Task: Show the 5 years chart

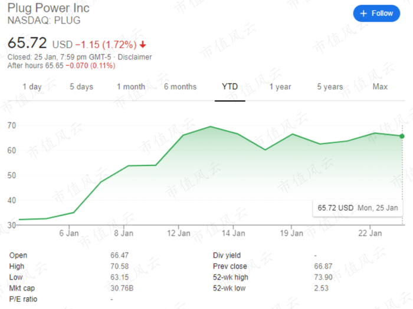Action: click(x=330, y=87)
